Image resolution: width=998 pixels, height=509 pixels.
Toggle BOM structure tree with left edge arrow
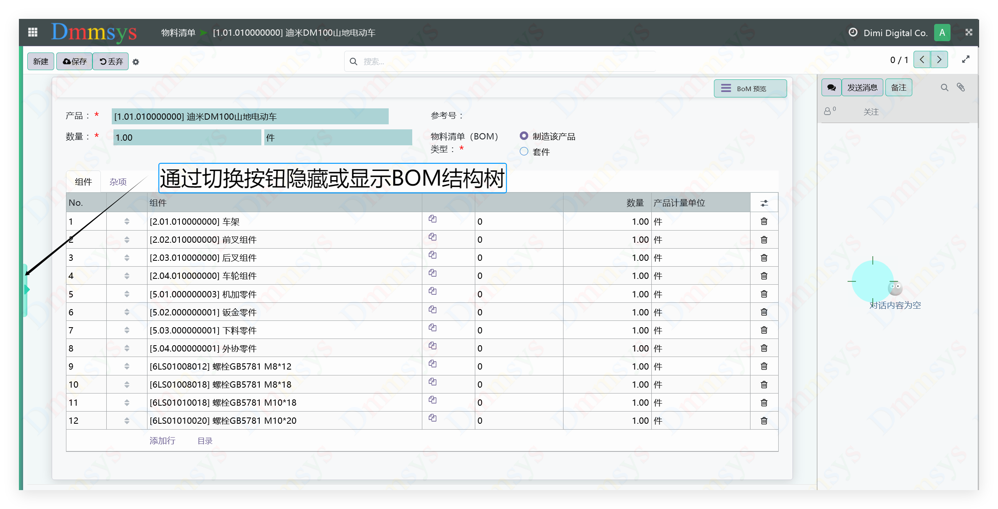point(26,289)
